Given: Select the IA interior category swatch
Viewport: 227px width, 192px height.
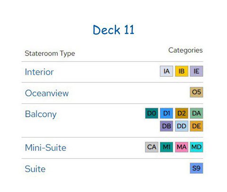Looking at the screenshot, I should (166, 71).
